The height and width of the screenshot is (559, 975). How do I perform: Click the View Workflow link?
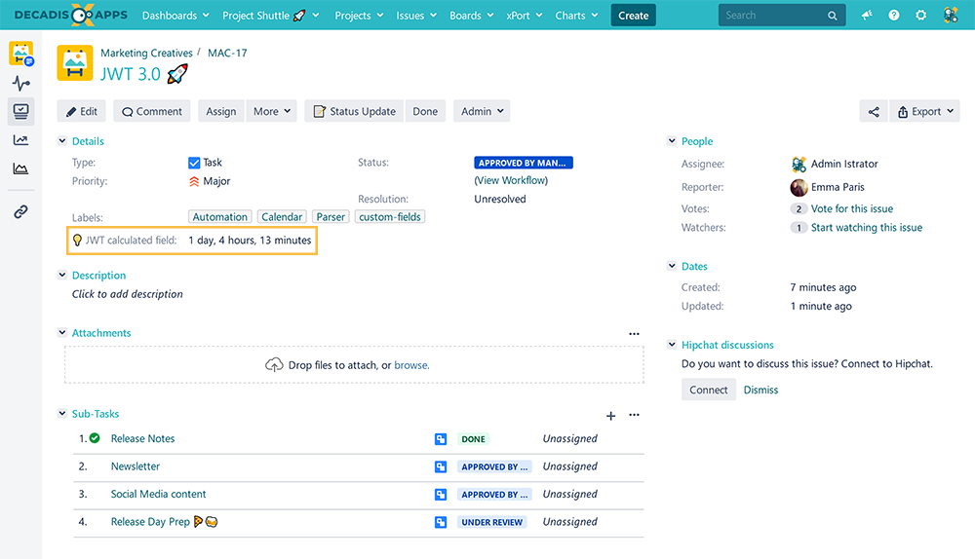[511, 180]
